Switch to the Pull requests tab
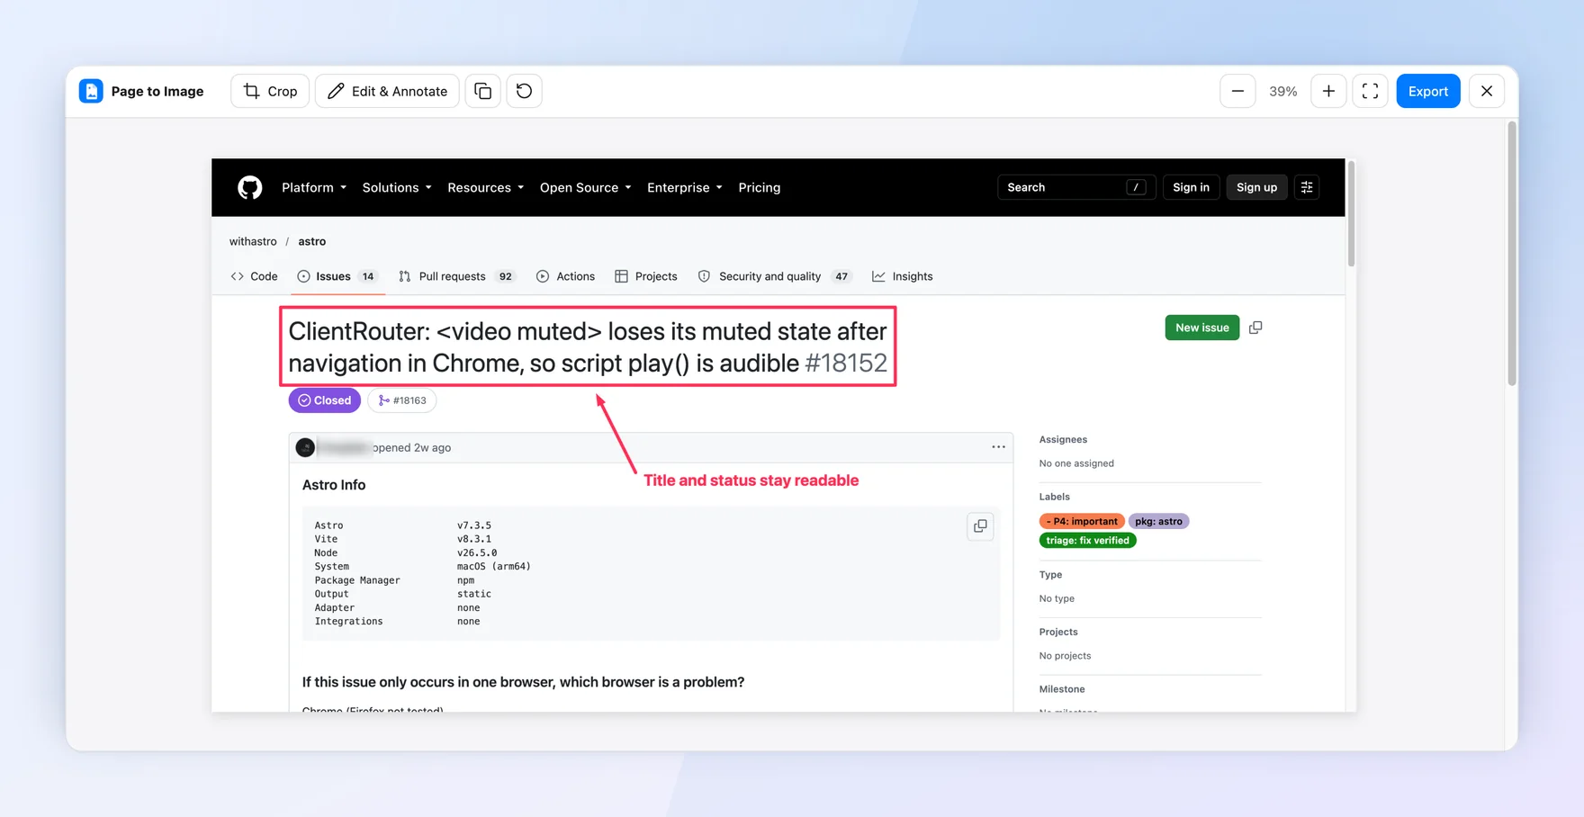This screenshot has width=1584, height=817. click(x=456, y=276)
